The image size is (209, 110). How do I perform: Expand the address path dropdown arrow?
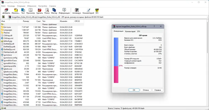207,17
